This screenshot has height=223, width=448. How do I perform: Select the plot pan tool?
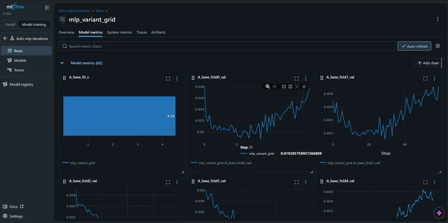tap(275, 87)
